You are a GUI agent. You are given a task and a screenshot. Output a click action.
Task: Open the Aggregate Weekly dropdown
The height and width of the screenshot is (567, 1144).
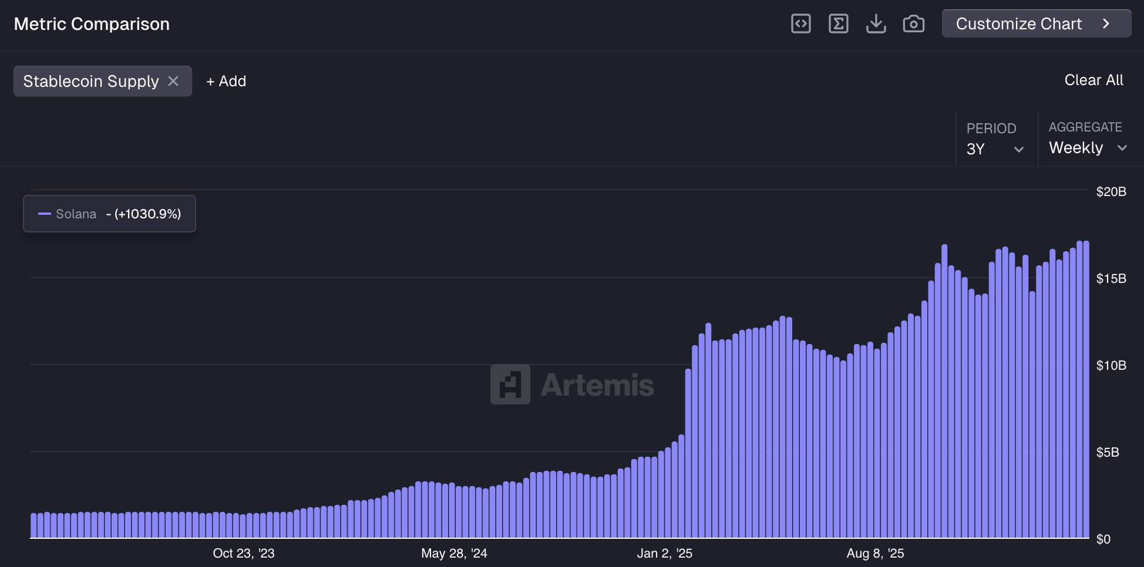tap(1088, 139)
